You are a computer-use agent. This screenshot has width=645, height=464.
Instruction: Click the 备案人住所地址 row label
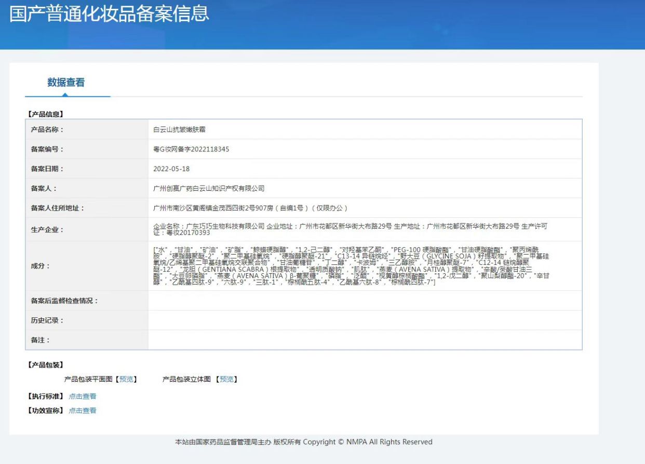(58, 208)
